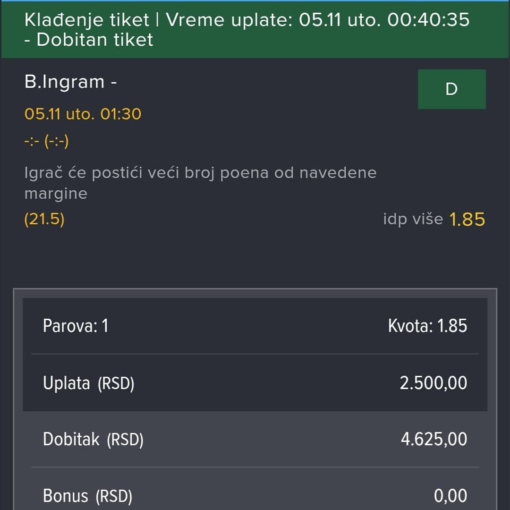Click the stake amount 2.500,00

(x=433, y=383)
